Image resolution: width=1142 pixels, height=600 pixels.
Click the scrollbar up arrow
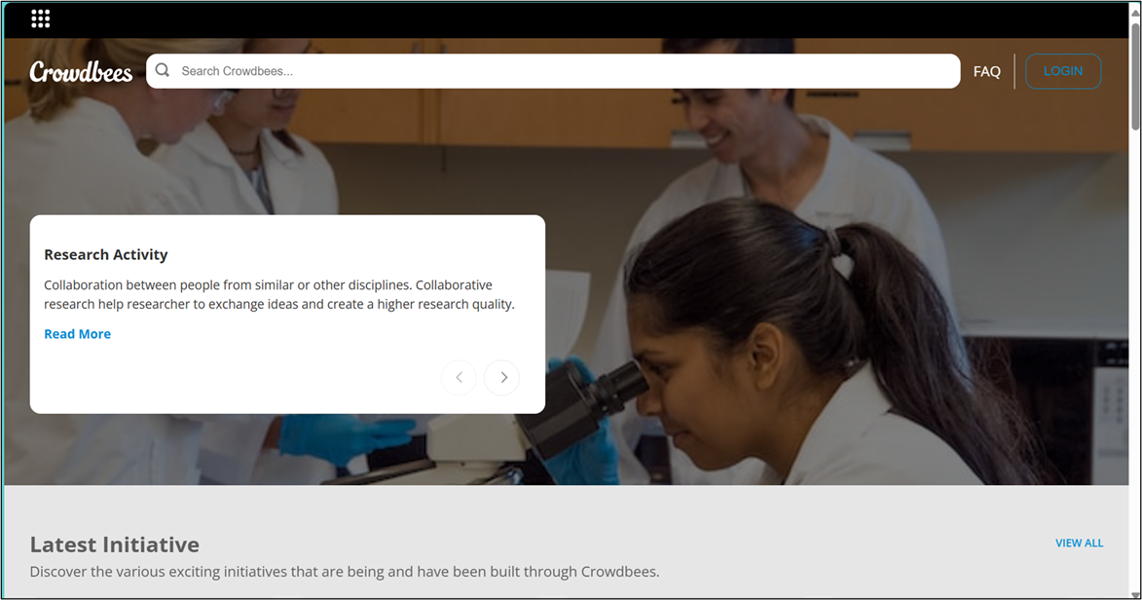pyautogui.click(x=1135, y=7)
